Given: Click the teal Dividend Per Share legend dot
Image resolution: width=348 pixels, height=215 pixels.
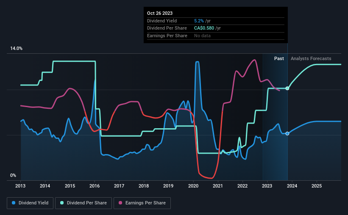Looking at the screenshot, I should (x=62, y=203).
